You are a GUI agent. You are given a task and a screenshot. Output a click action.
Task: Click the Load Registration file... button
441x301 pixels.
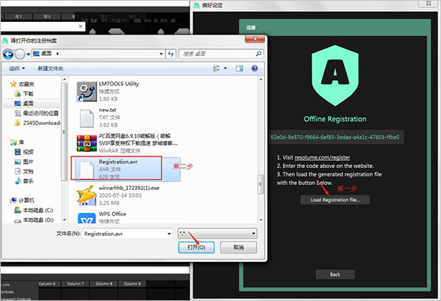click(x=335, y=200)
